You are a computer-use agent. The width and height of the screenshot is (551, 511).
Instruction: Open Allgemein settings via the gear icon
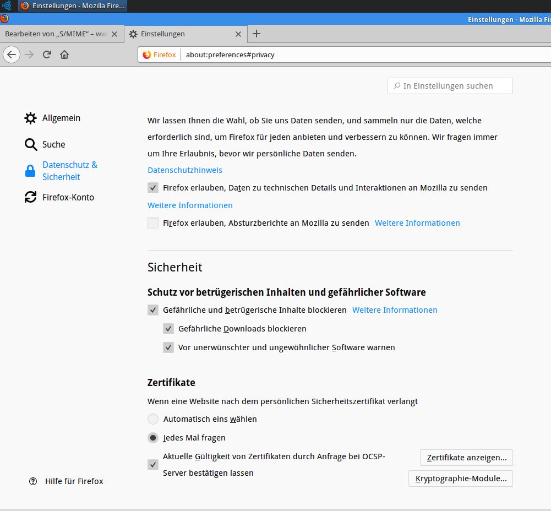[30, 118]
